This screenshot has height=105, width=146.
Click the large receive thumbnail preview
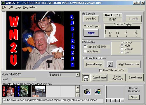pos(115,92)
